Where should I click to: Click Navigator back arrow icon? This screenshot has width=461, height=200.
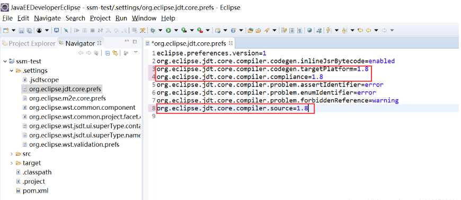pos(81,53)
